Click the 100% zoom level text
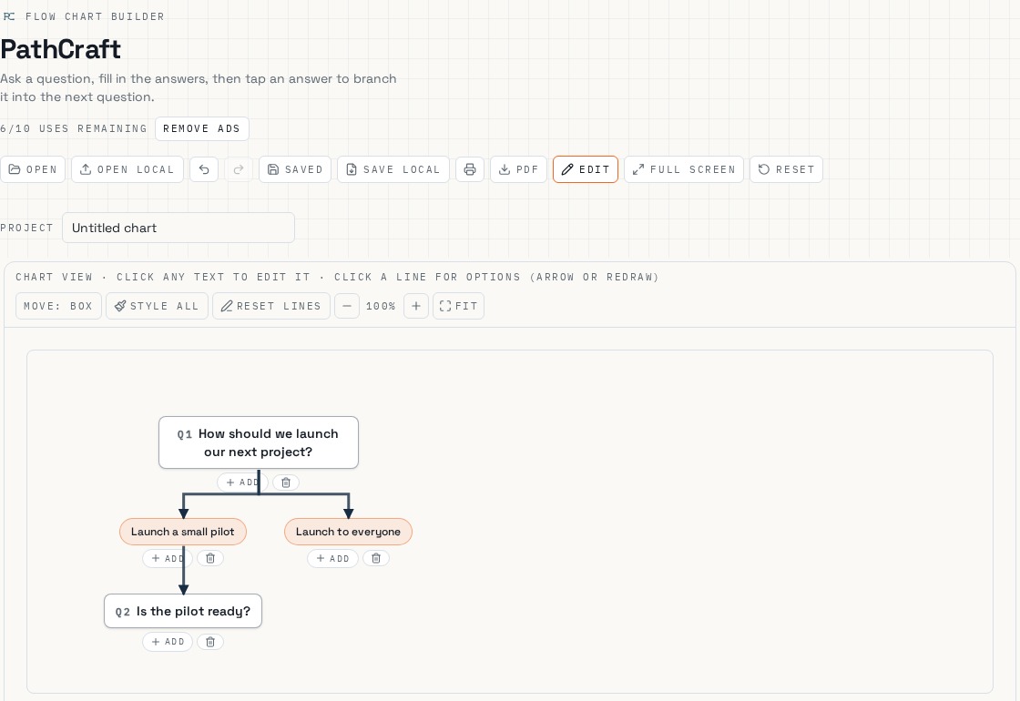 382,306
